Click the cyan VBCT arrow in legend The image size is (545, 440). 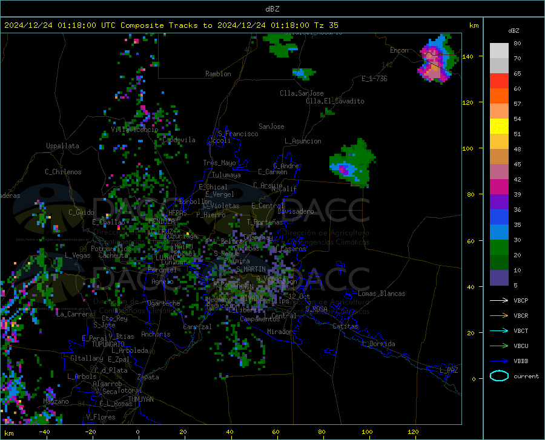(x=499, y=330)
